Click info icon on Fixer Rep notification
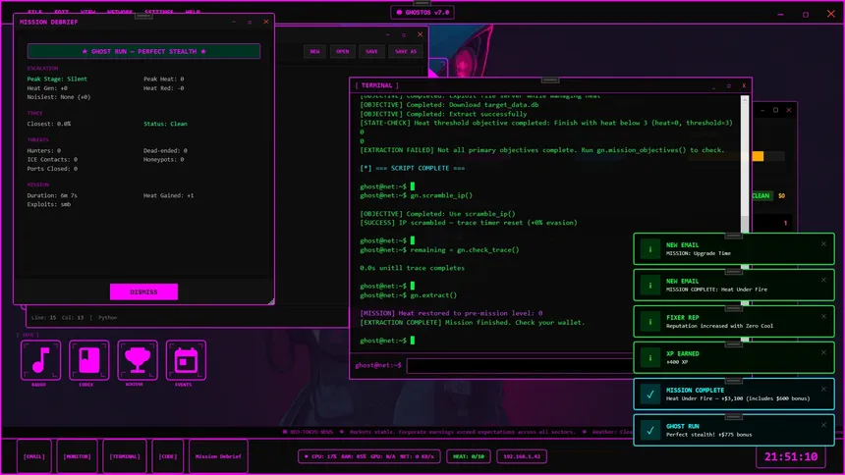 [649, 322]
